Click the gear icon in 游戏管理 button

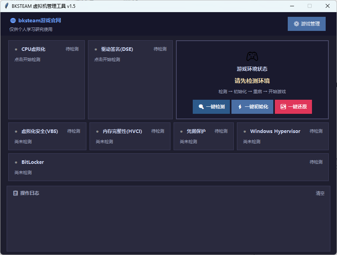click(x=296, y=24)
